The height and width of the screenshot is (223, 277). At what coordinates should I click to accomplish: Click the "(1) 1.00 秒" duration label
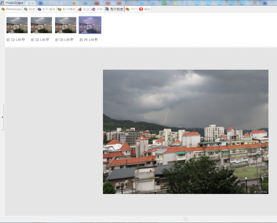pos(18,39)
